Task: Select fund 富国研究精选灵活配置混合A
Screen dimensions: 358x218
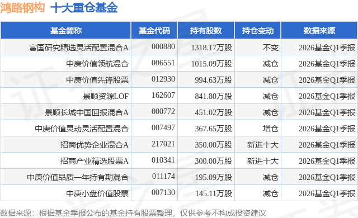Action: (x=79, y=48)
